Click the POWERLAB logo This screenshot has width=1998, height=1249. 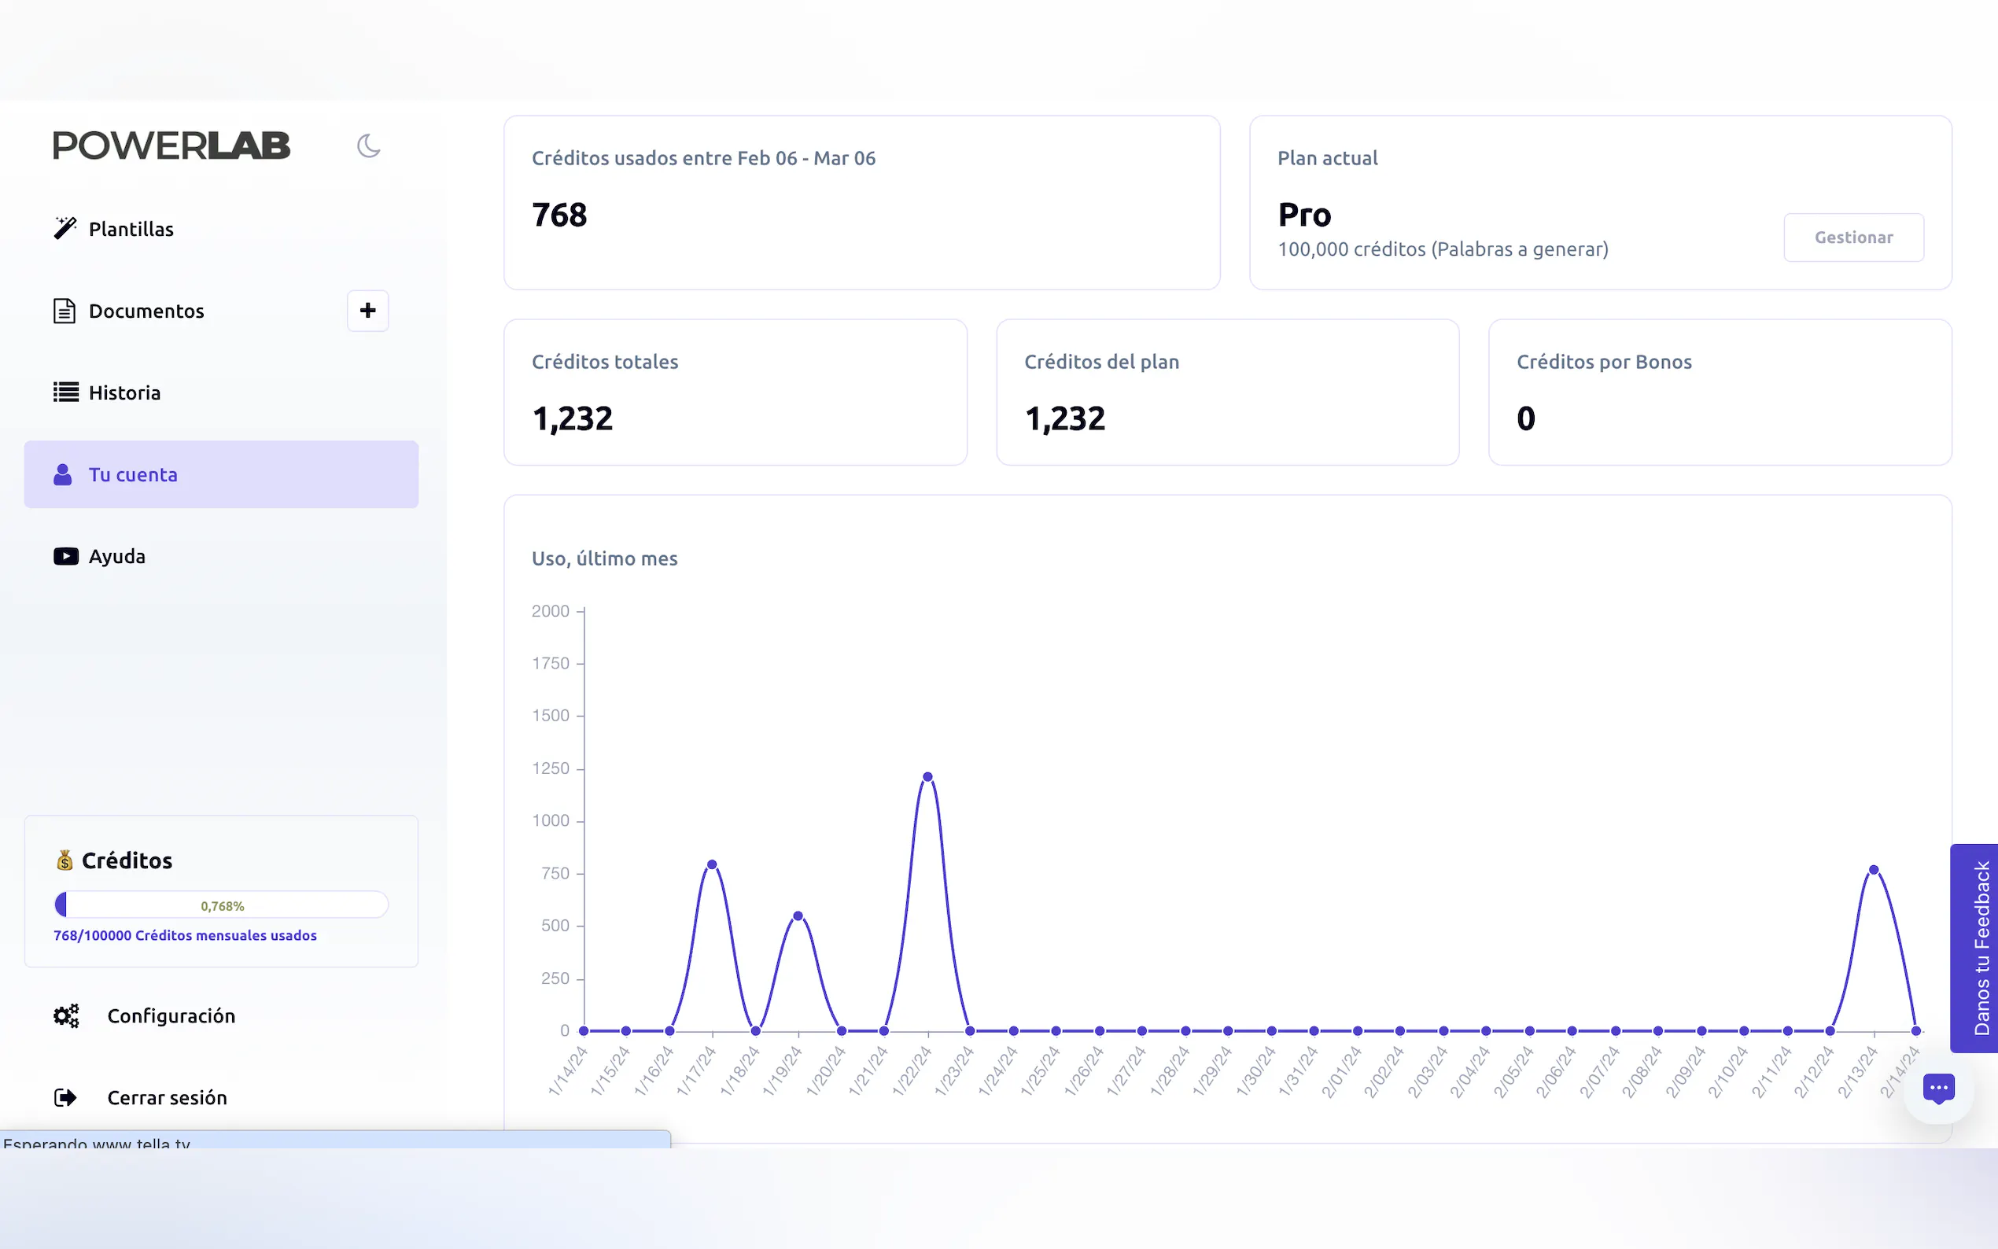(x=171, y=146)
